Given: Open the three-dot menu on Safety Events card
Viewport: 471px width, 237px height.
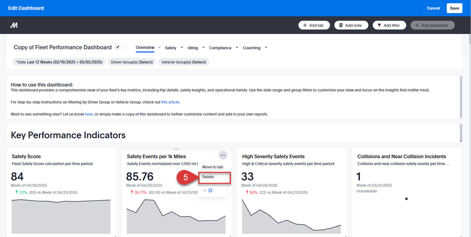Looking at the screenshot, I should pyautogui.click(x=223, y=155).
